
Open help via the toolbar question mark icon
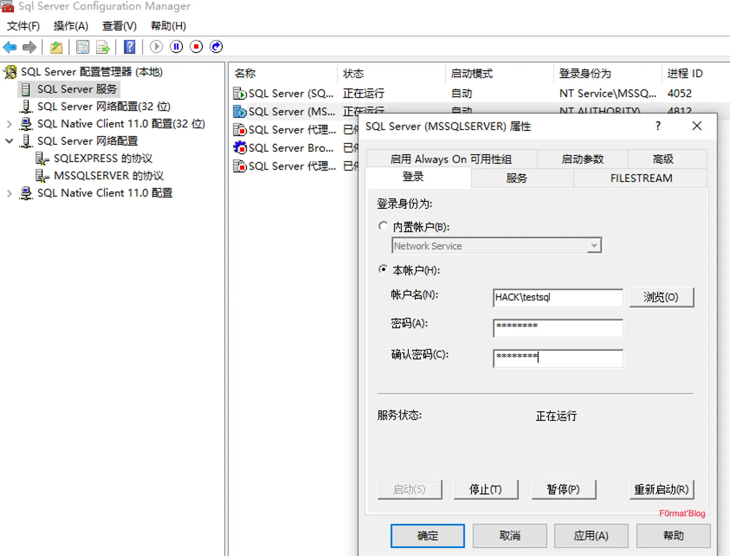(129, 47)
